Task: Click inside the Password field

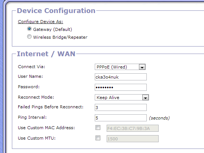Action: point(121,87)
